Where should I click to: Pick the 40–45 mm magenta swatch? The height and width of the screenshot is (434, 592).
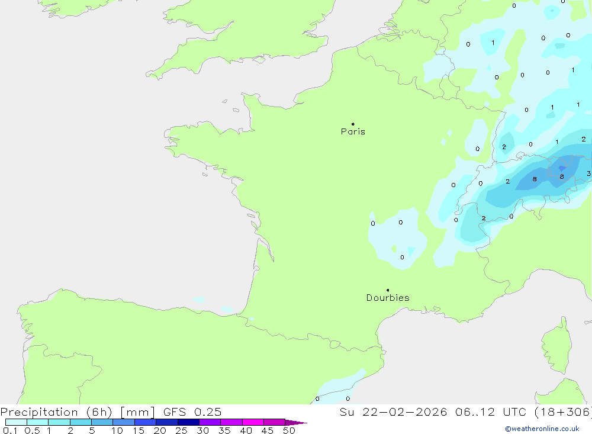coord(253,422)
